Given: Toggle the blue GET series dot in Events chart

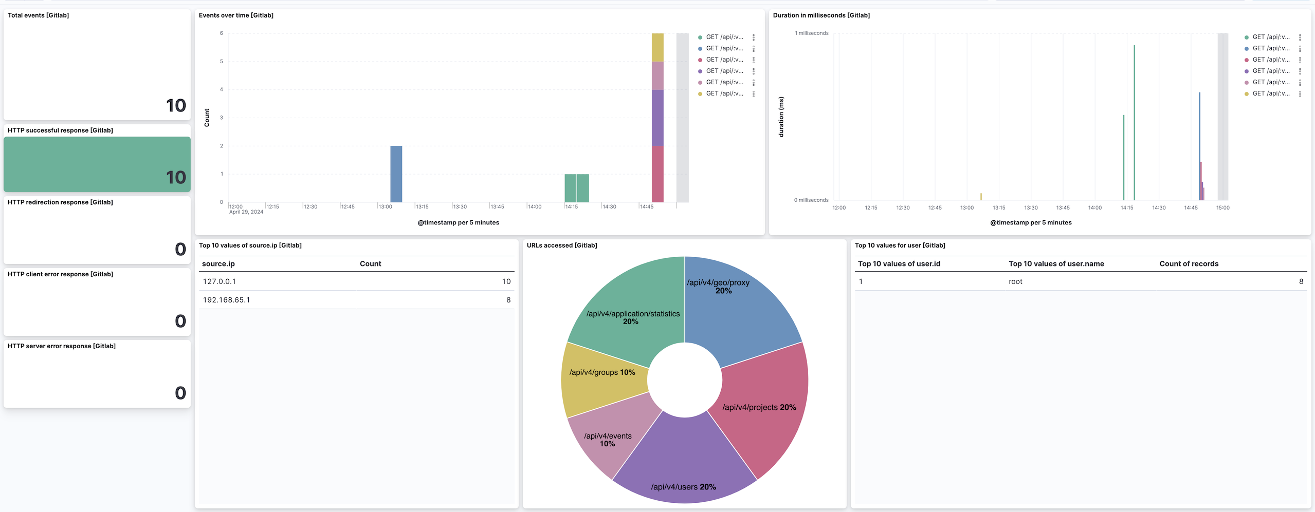Looking at the screenshot, I should pos(699,48).
